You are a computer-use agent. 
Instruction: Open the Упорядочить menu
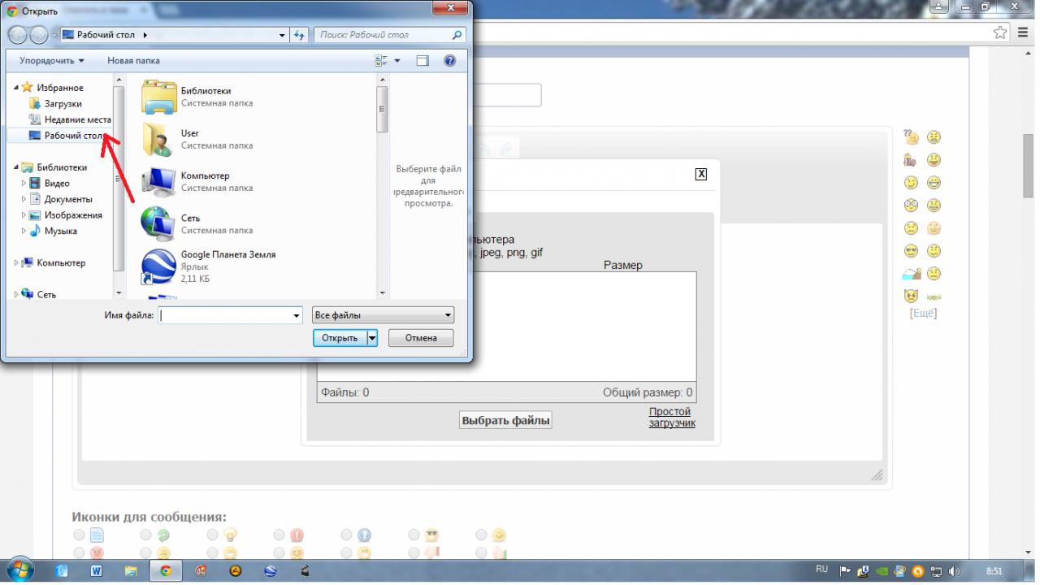point(52,61)
